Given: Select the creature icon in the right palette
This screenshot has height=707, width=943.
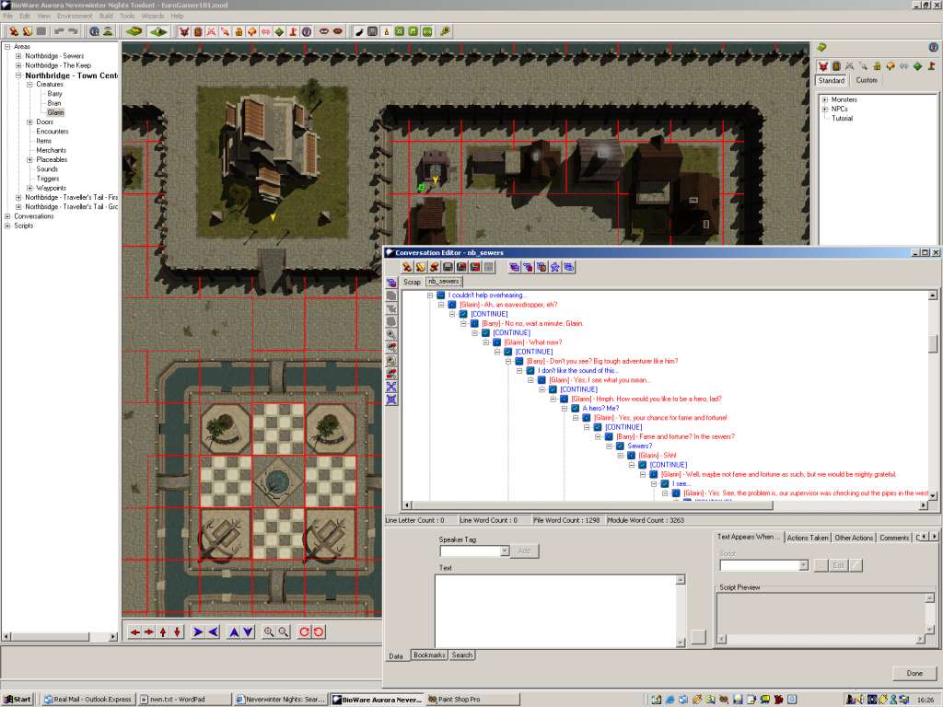Looking at the screenshot, I should coord(822,66).
